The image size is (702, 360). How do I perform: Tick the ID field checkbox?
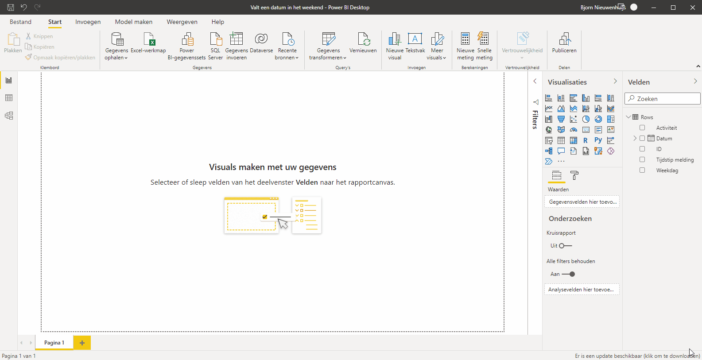pos(642,149)
